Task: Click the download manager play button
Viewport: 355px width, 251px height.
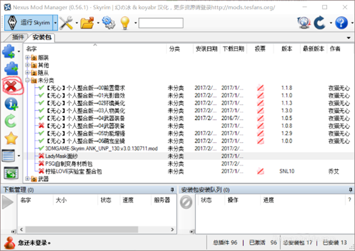Action: [x=8, y=202]
